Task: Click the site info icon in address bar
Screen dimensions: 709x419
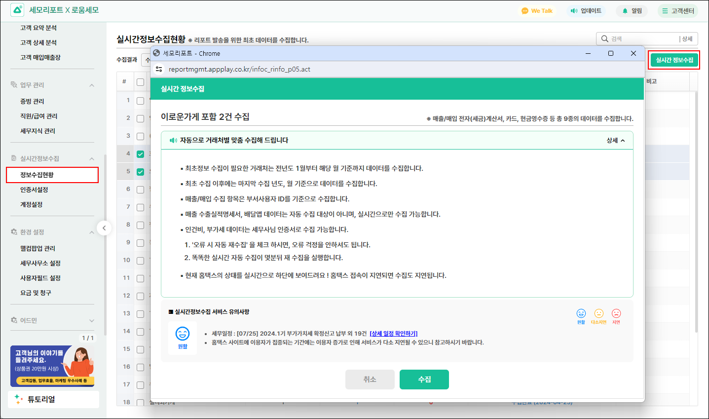Action: pyautogui.click(x=159, y=69)
